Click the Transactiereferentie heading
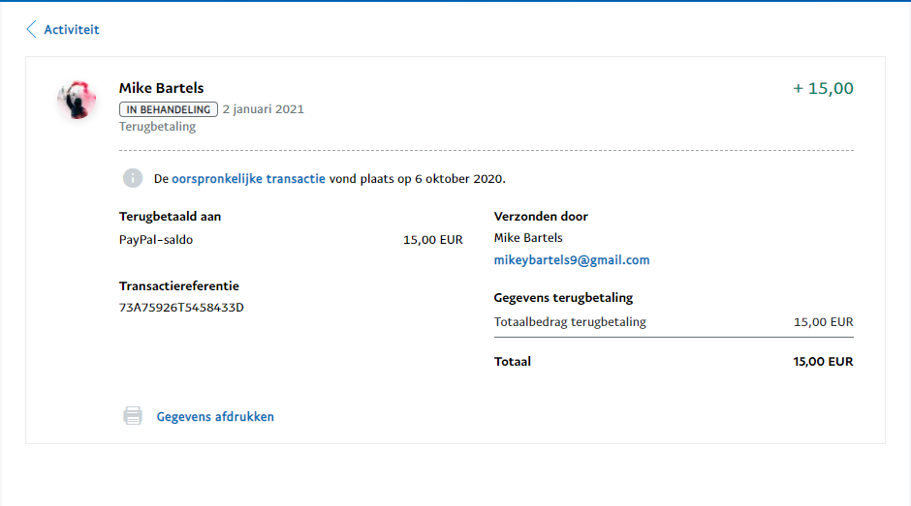 click(x=179, y=286)
